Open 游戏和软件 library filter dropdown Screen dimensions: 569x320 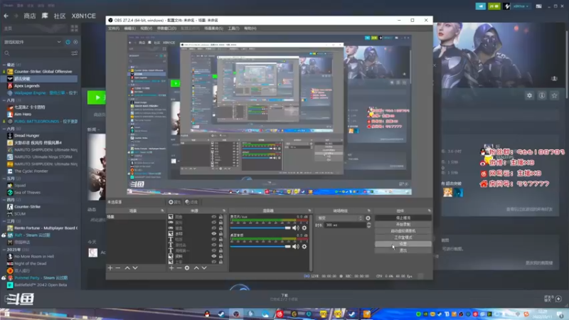(x=32, y=42)
